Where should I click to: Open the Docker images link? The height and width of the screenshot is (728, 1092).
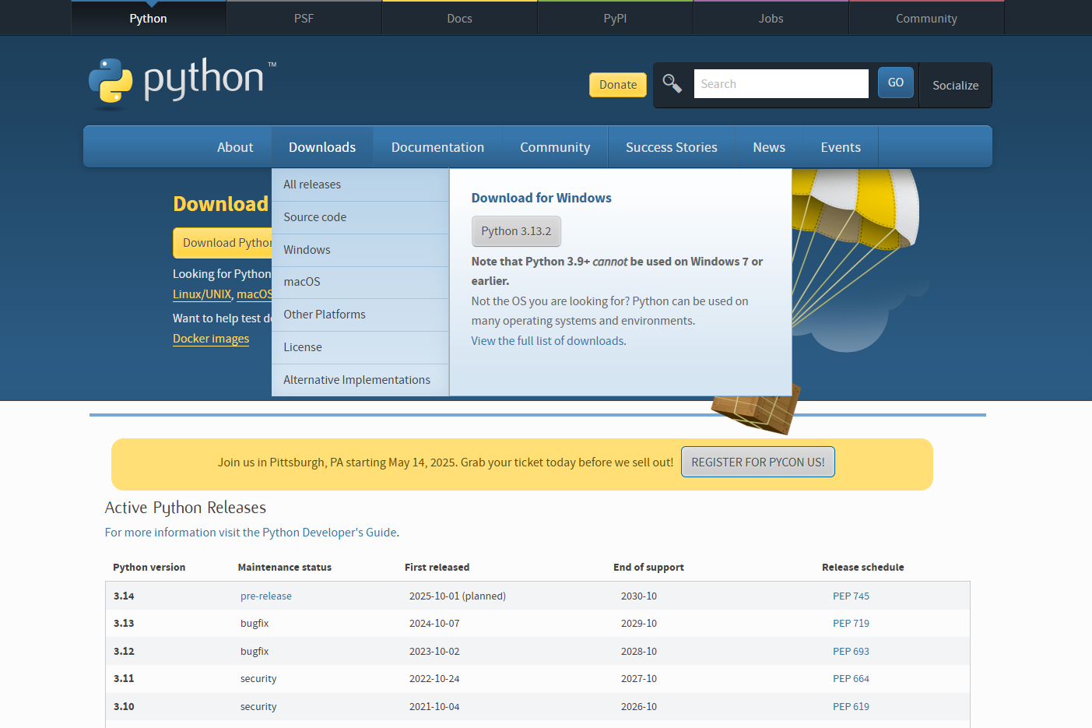(x=211, y=339)
